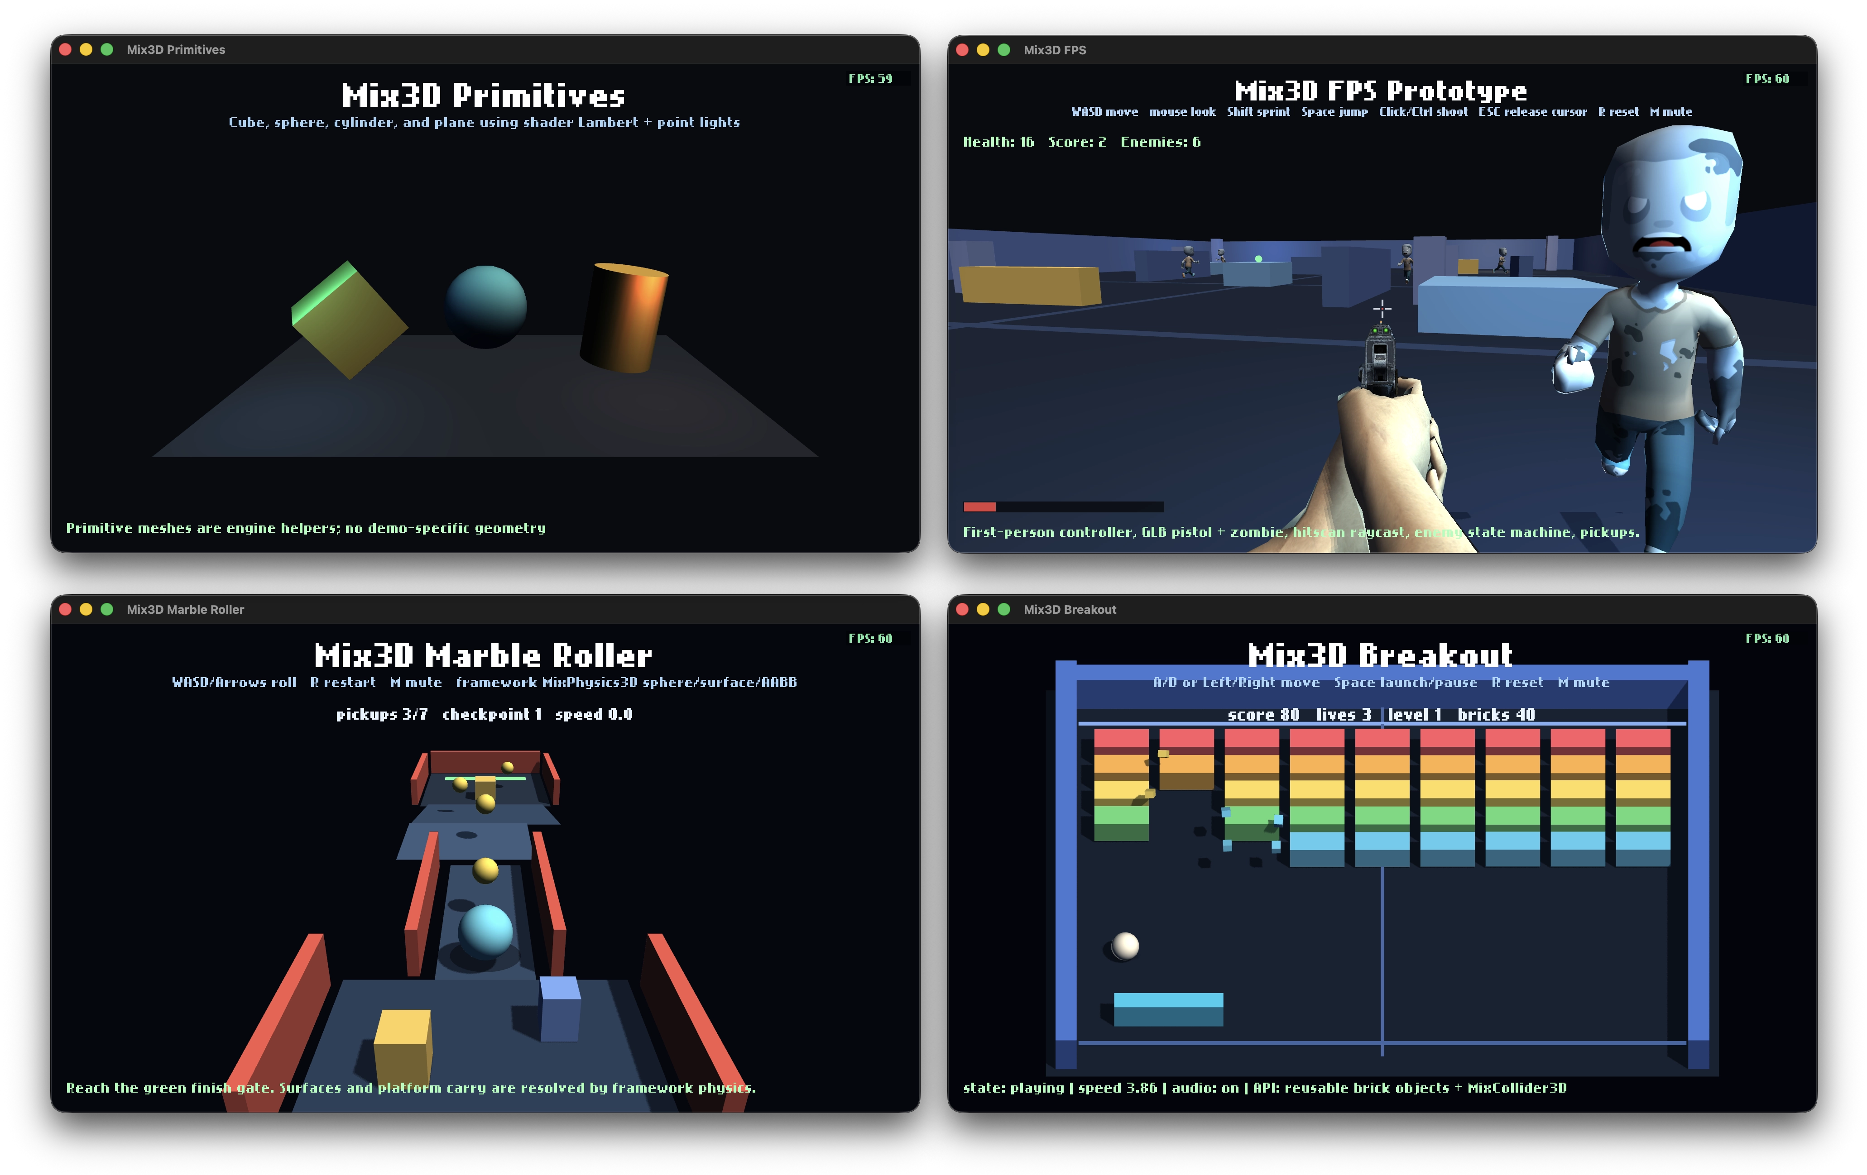
Task: Click 'Reach the green finish gate' footer text
Action: pos(411,1087)
